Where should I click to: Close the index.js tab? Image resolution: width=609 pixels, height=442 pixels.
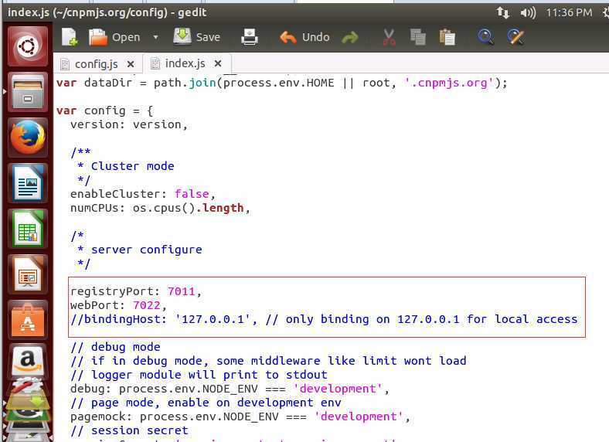218,63
